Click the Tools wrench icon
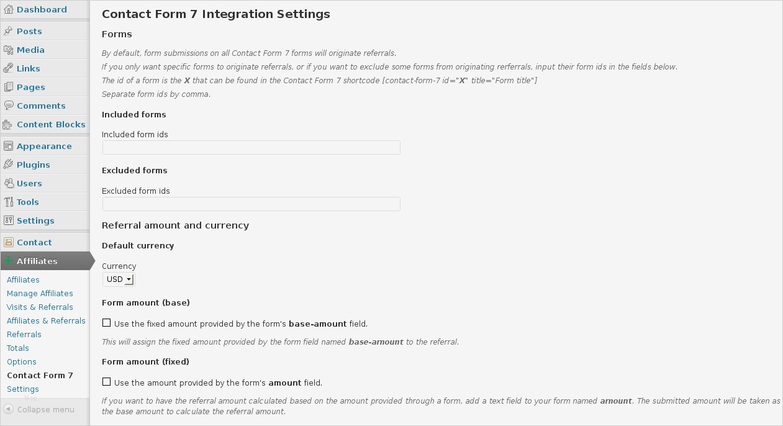This screenshot has width=783, height=426. (x=8, y=202)
